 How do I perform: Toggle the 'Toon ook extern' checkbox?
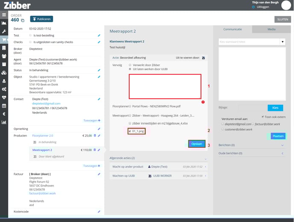coord(262,117)
